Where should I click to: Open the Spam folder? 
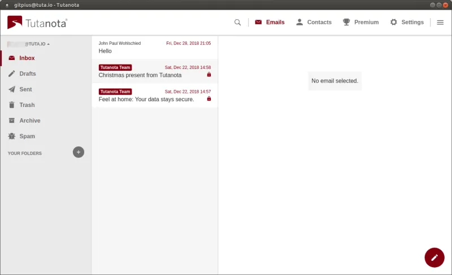[27, 136]
